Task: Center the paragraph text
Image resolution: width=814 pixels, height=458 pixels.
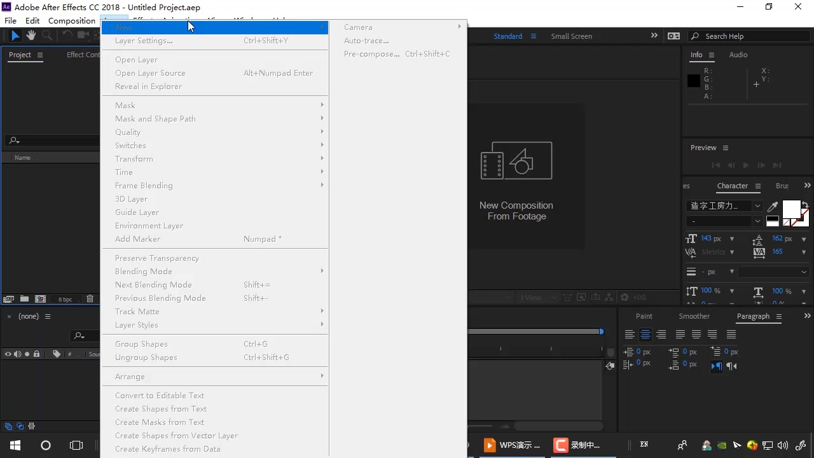Action: 645,335
